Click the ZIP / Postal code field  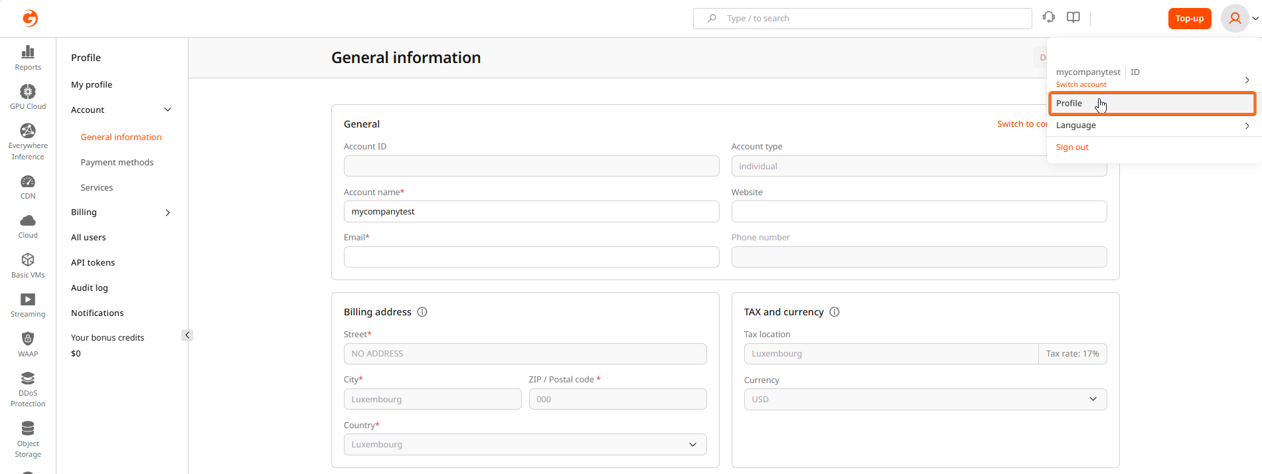pos(618,400)
